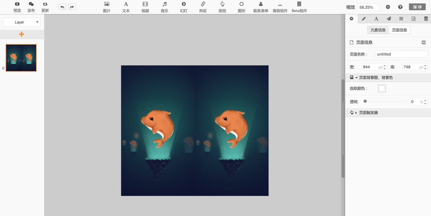Add a new page with plus icon

(x=21, y=34)
